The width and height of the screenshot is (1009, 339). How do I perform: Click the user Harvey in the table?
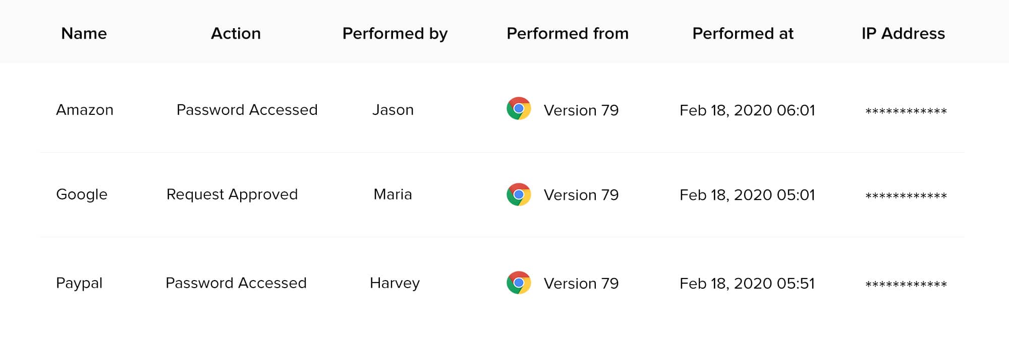coord(395,283)
